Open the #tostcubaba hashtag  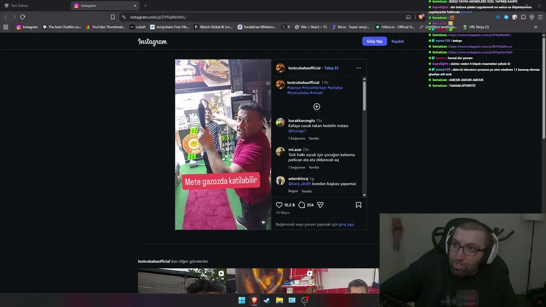pos(298,93)
